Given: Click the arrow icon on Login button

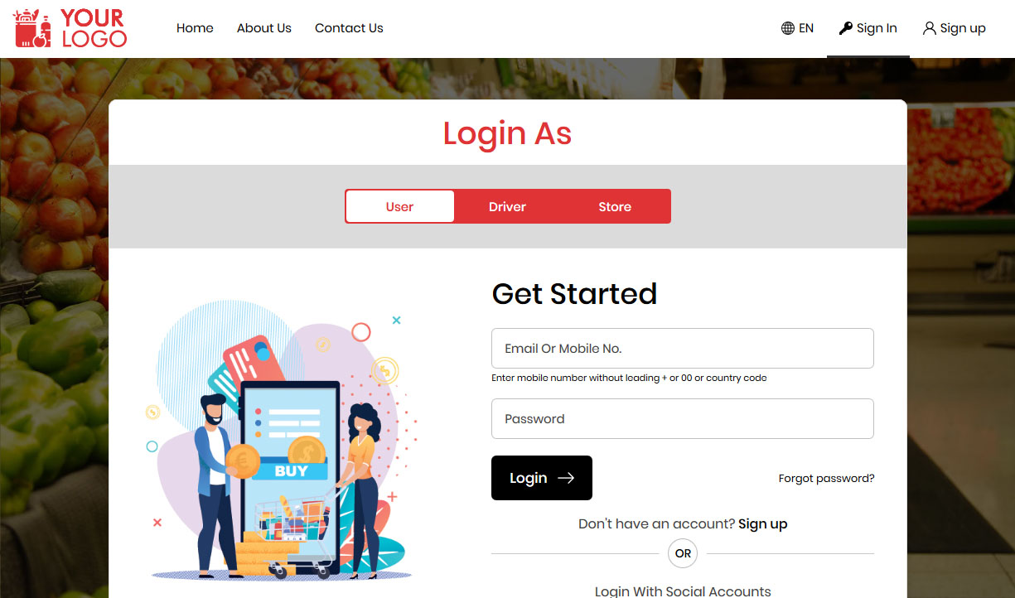Looking at the screenshot, I should (566, 478).
